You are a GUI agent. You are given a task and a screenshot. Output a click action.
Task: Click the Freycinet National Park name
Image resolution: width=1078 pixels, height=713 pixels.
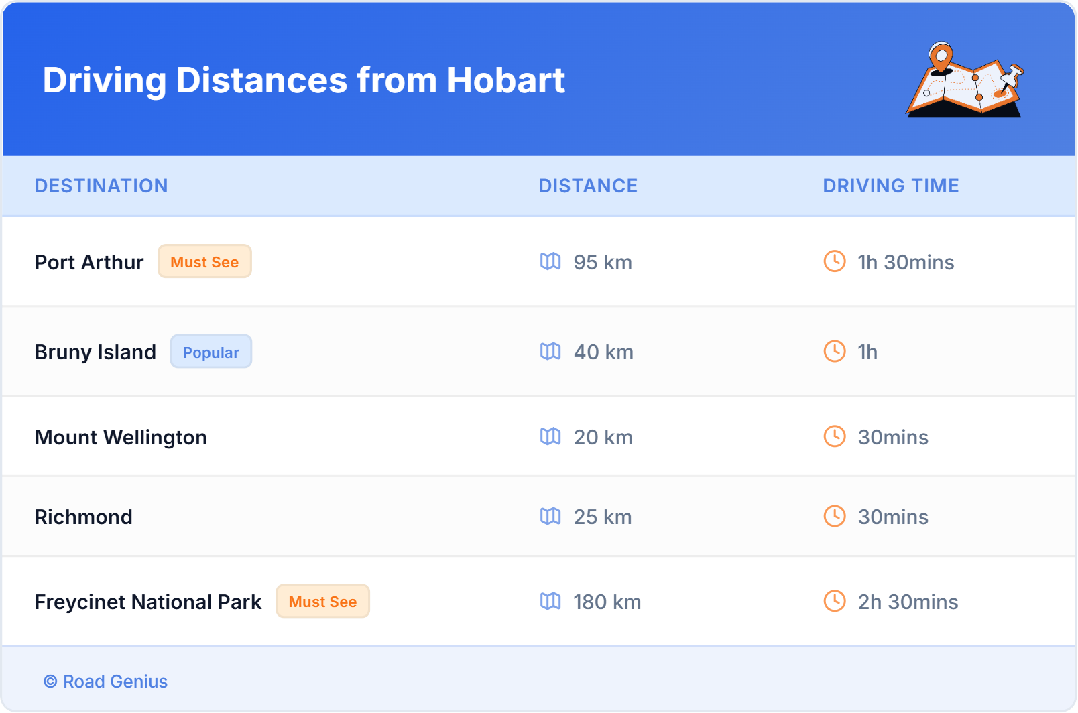point(147,602)
